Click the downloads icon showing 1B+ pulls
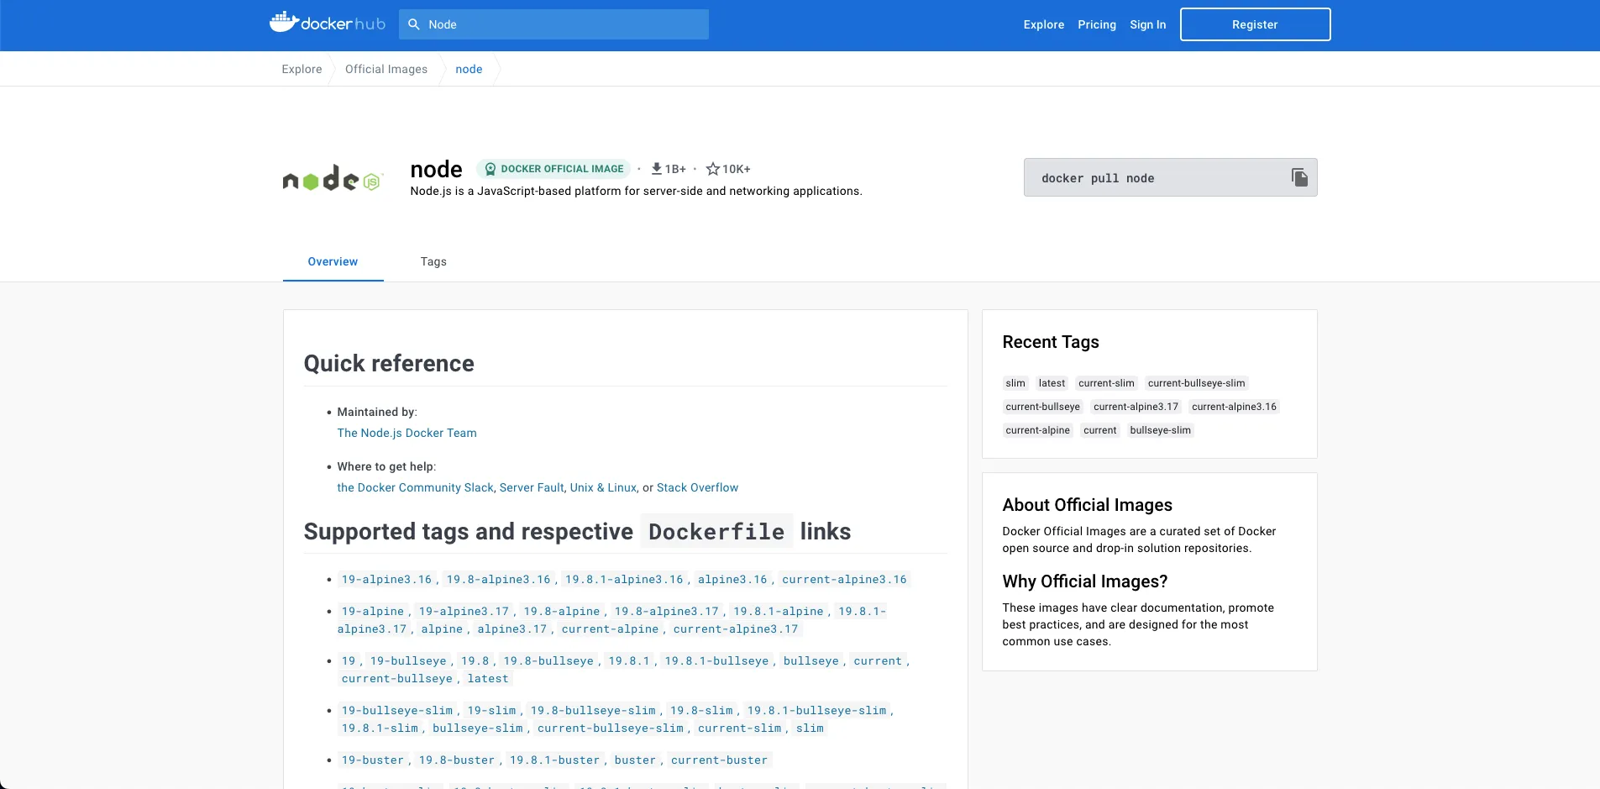 pos(656,168)
